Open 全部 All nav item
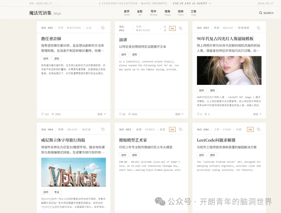This screenshot has height=213, width=281. 140,13
